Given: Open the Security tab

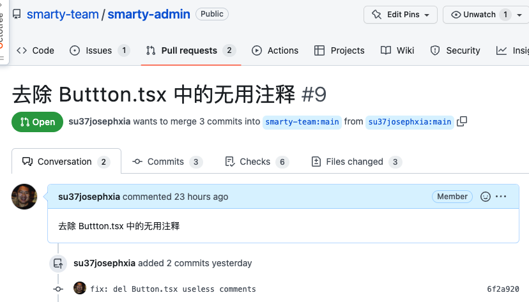Looking at the screenshot, I should (x=456, y=50).
